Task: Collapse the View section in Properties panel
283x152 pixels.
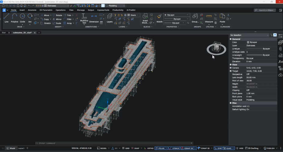Action: [x=231, y=64]
